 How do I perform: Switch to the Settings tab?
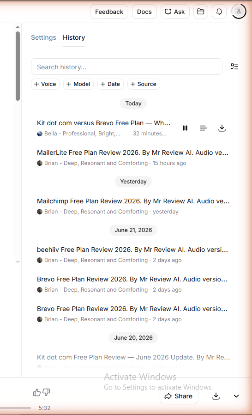coord(44,37)
